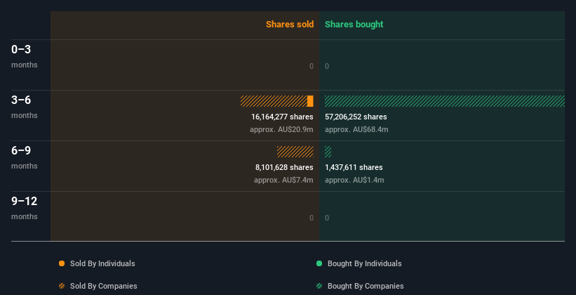Click the 8,101,628 shares value
This screenshot has width=576, height=295.
(284, 167)
